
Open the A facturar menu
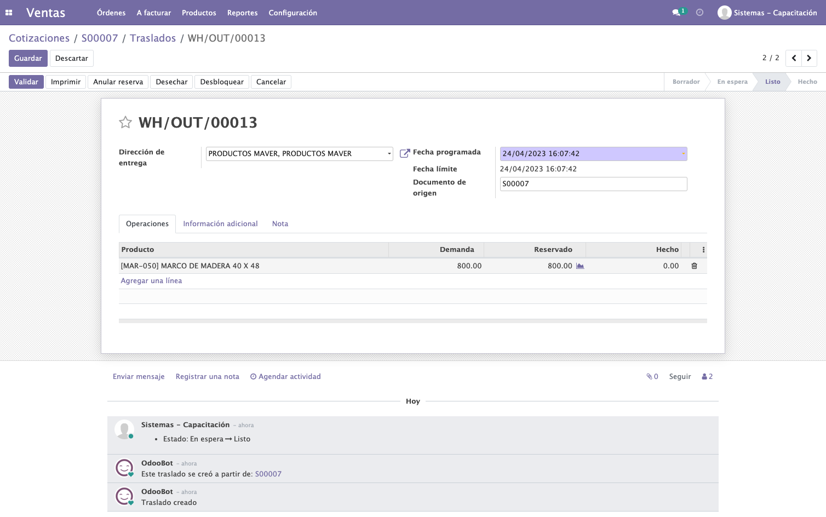[x=154, y=13]
